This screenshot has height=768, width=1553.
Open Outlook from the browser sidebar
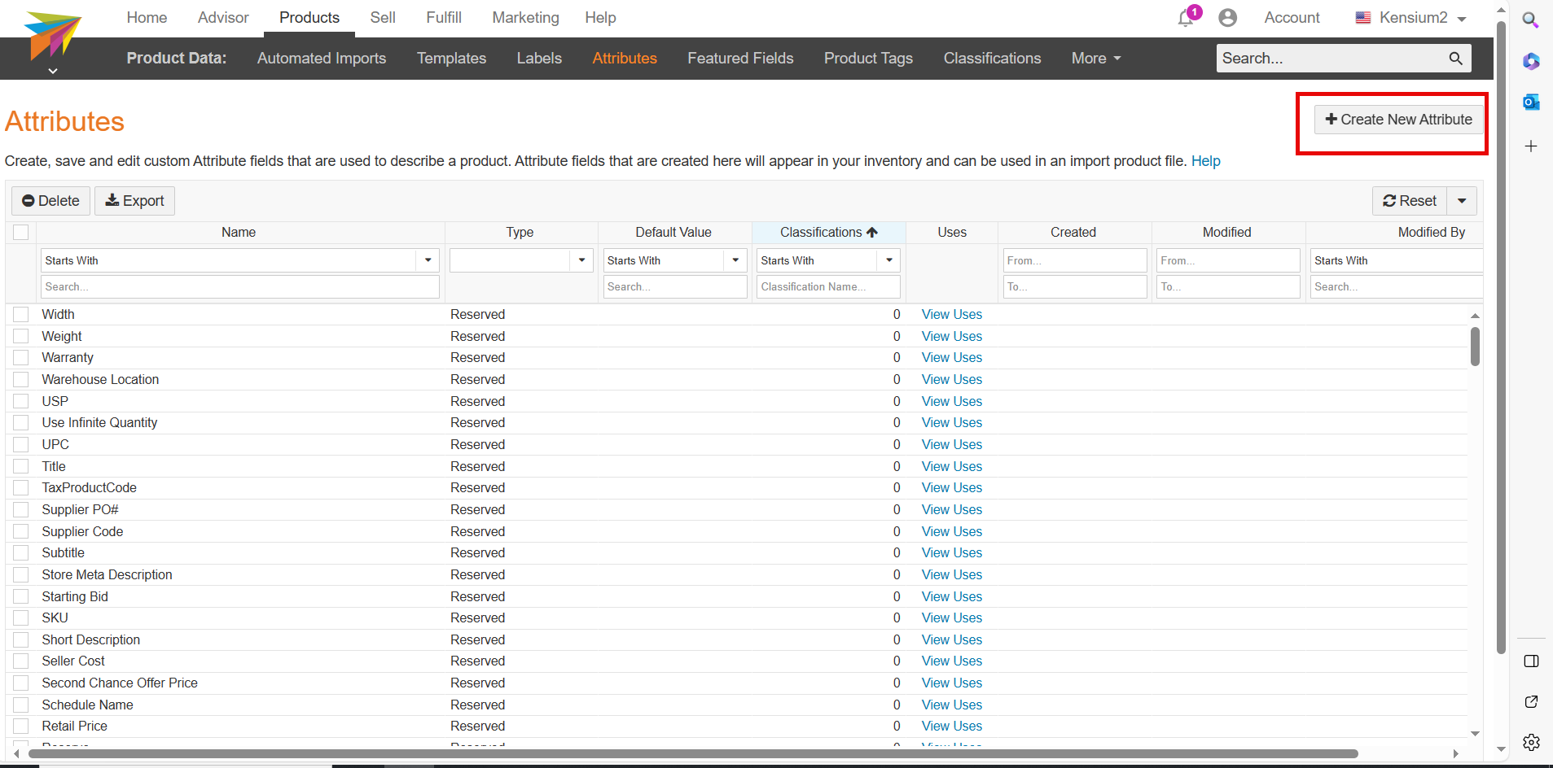point(1532,102)
